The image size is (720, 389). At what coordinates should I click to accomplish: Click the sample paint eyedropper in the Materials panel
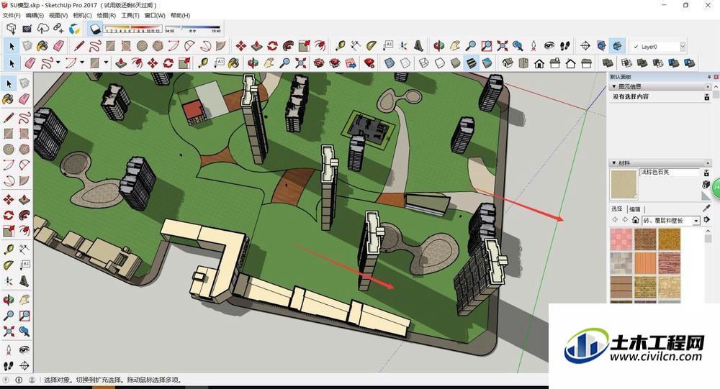tap(707, 208)
